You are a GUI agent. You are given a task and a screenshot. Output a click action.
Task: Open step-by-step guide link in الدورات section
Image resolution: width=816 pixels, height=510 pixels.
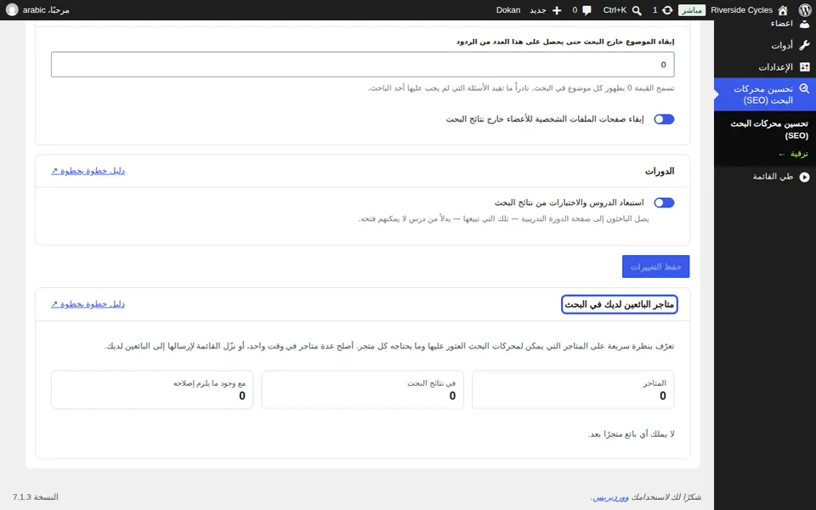tap(88, 171)
